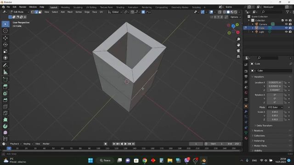This screenshot has height=165, width=294.
Task: Select the Annotate pencil tool
Action: click(x=5, y=65)
